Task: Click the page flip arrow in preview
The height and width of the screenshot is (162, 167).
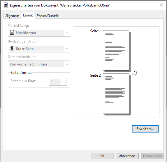Action: pos(135,73)
